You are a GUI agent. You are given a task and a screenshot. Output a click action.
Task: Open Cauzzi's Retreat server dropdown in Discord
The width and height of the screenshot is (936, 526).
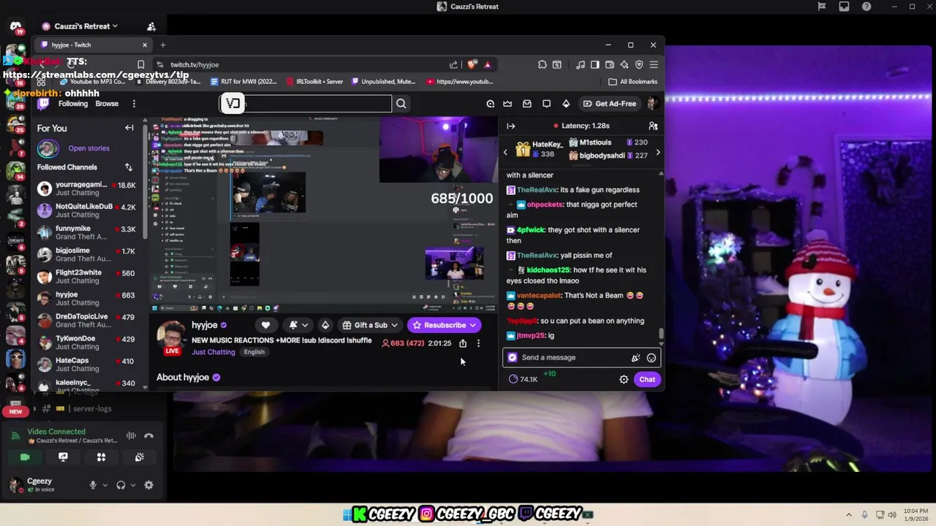coord(80,26)
